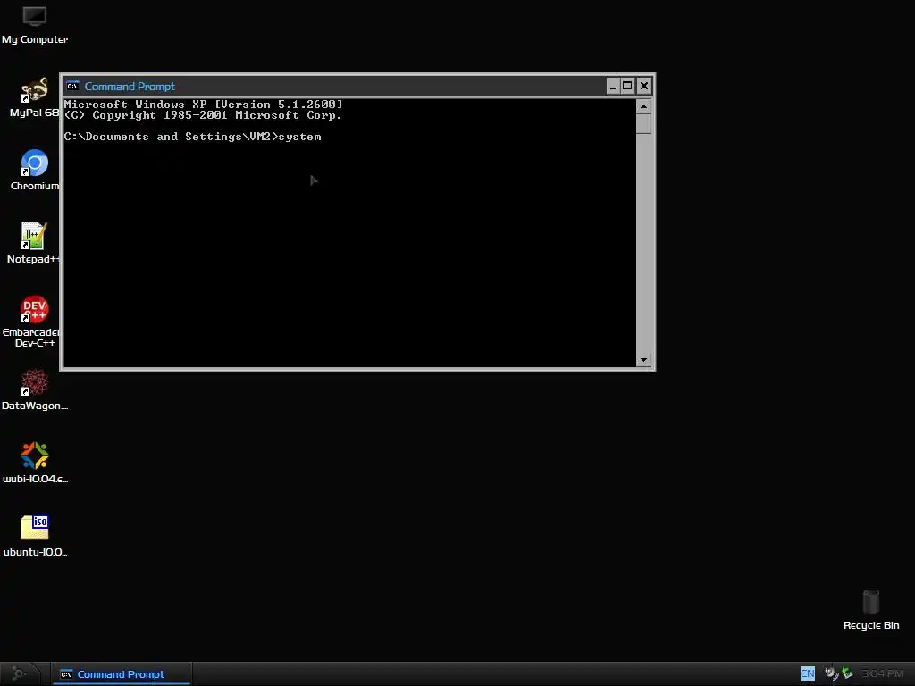The width and height of the screenshot is (915, 686).
Task: Click the scrollbar thumb in Command Prompt
Action: pos(643,123)
